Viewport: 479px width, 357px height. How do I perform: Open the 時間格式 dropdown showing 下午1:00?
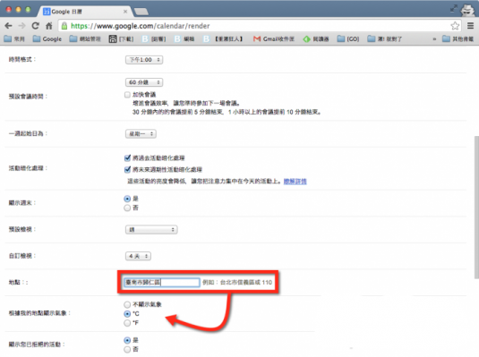(144, 60)
